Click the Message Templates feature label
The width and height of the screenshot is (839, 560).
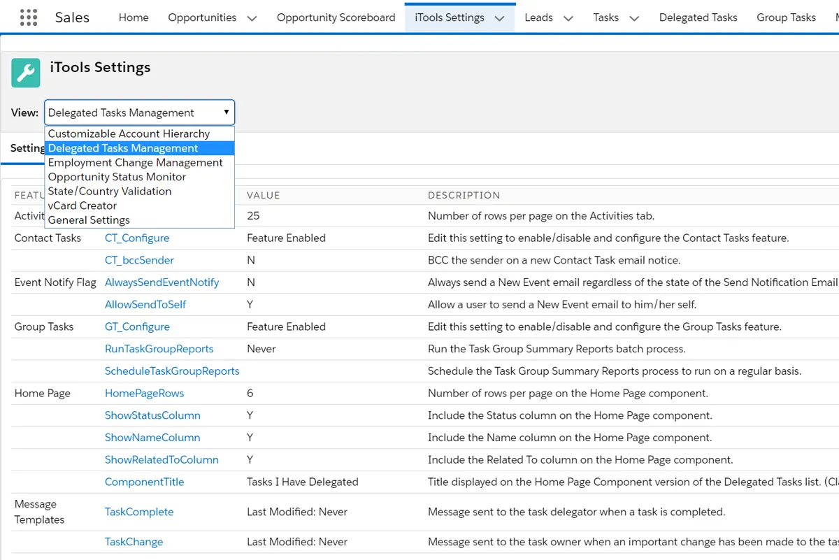pos(39,512)
